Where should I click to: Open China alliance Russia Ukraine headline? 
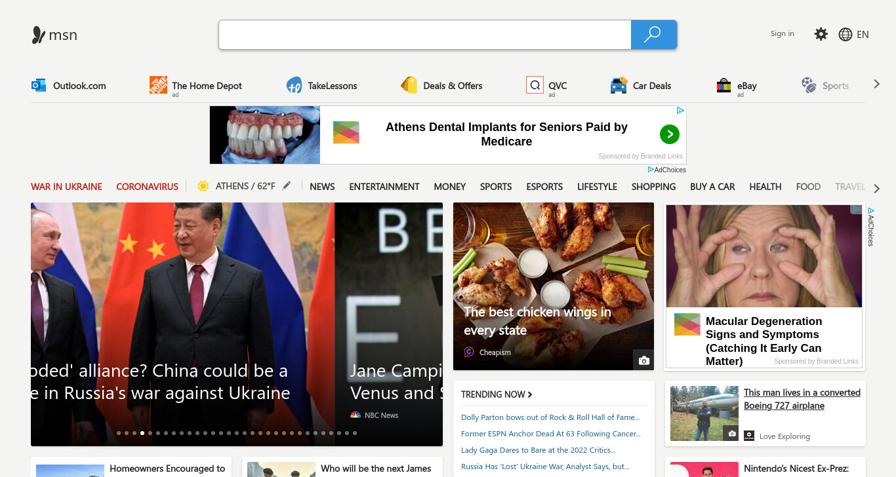(x=161, y=382)
